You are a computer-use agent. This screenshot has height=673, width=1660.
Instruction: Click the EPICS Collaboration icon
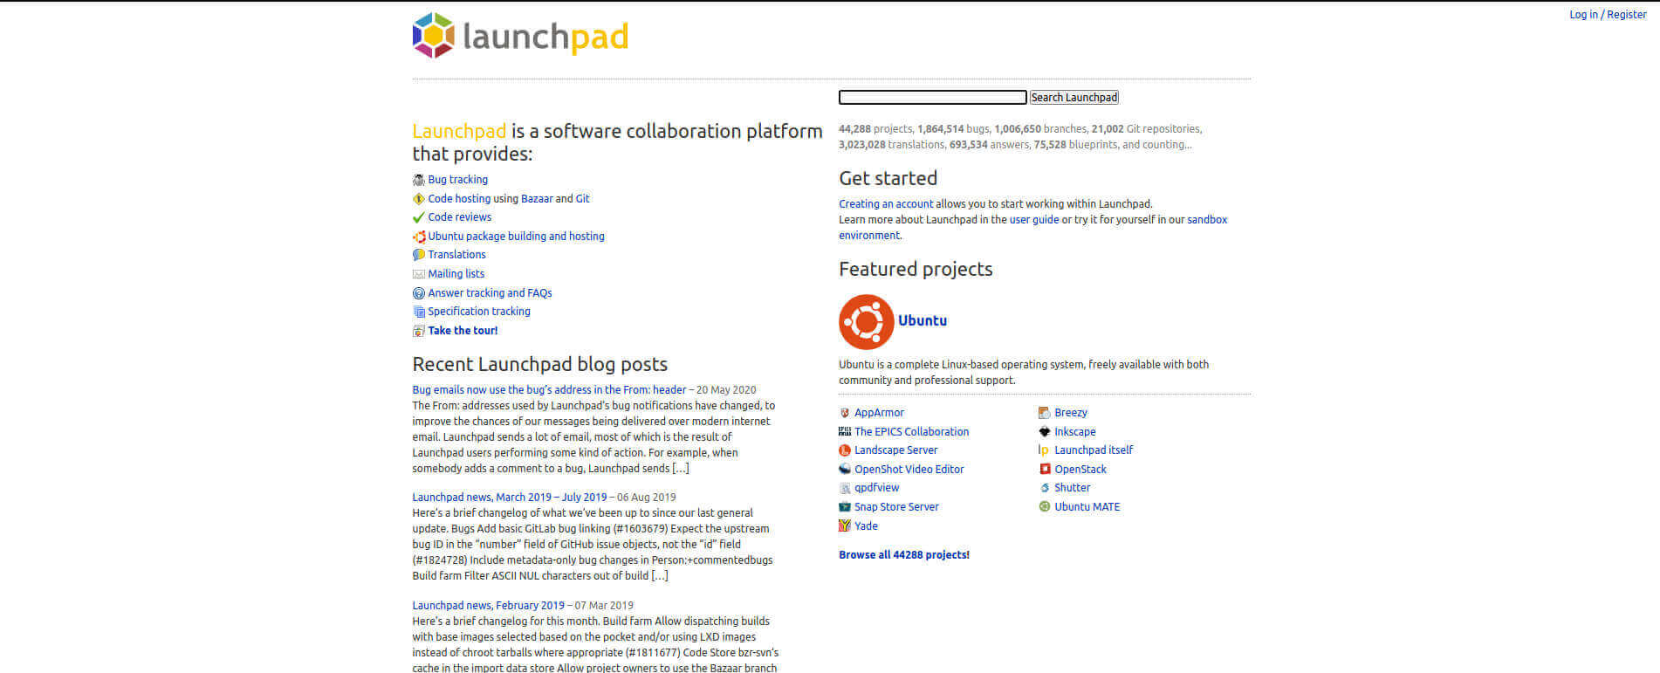point(845,432)
